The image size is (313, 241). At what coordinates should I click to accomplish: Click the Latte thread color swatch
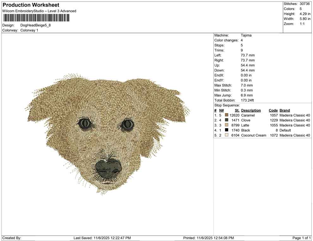click(x=226, y=125)
